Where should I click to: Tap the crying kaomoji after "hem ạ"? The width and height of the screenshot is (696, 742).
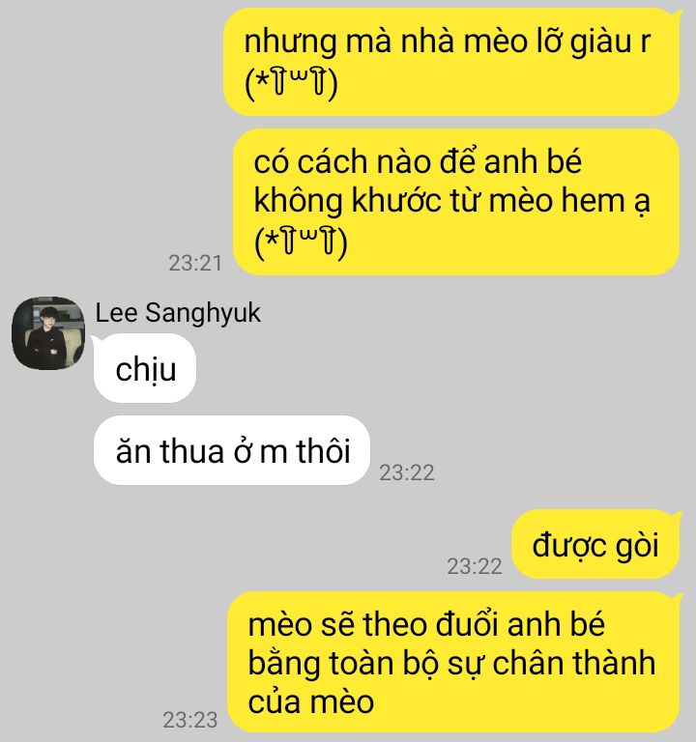tap(302, 243)
